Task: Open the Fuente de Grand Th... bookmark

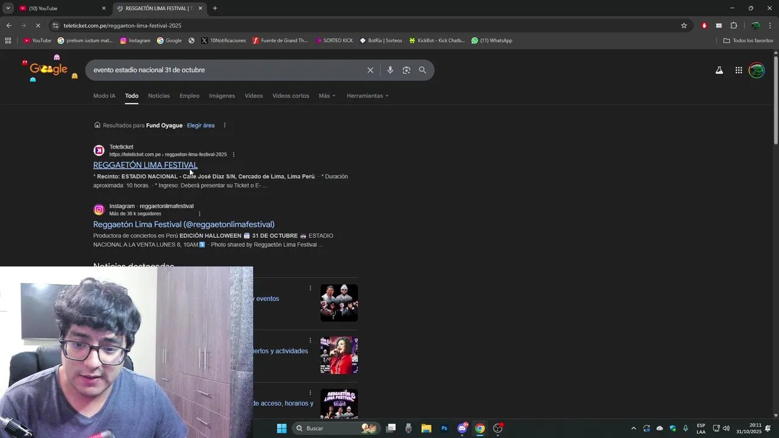Action: 280,41
